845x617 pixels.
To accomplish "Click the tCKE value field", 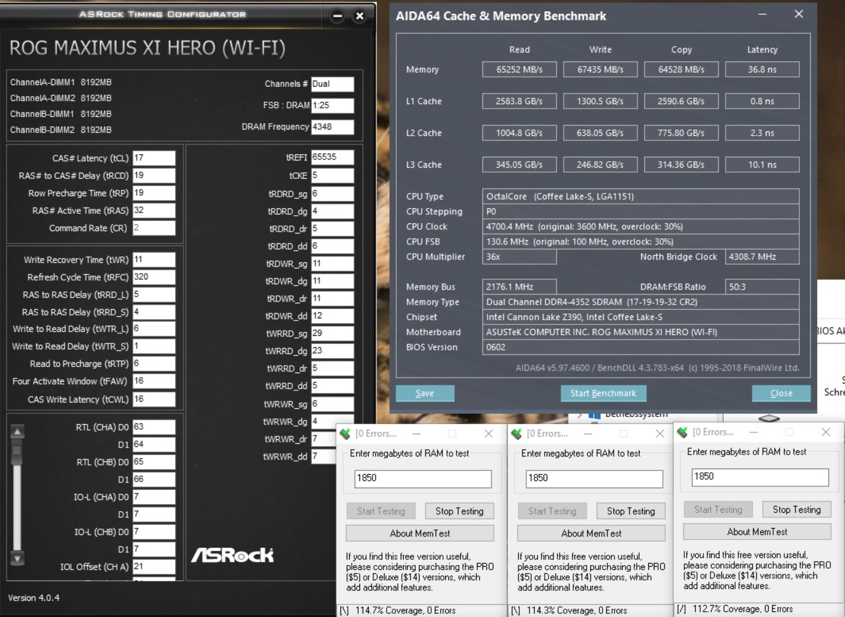I will click(x=332, y=175).
